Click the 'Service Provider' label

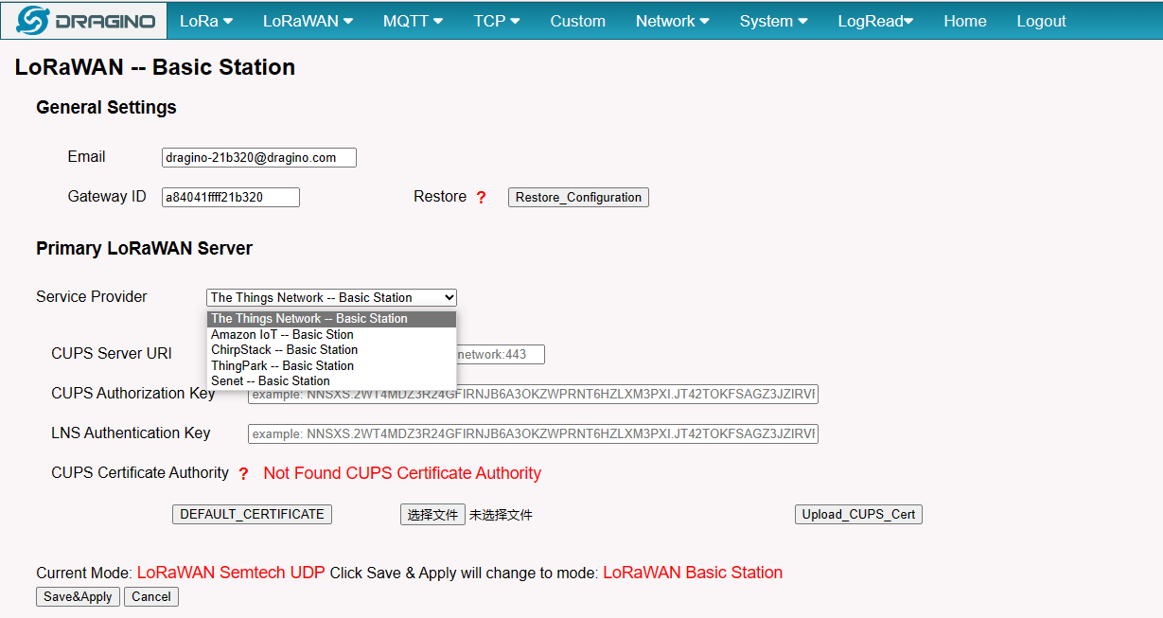(92, 297)
